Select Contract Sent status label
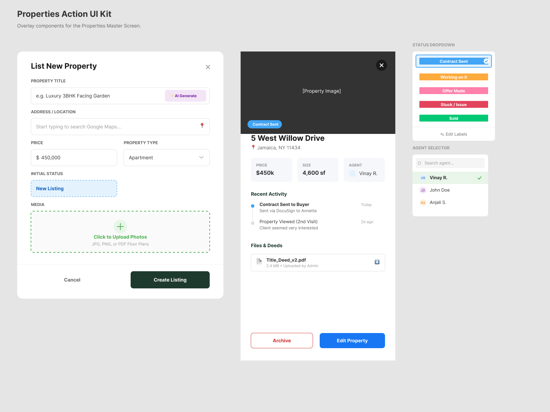 point(454,61)
